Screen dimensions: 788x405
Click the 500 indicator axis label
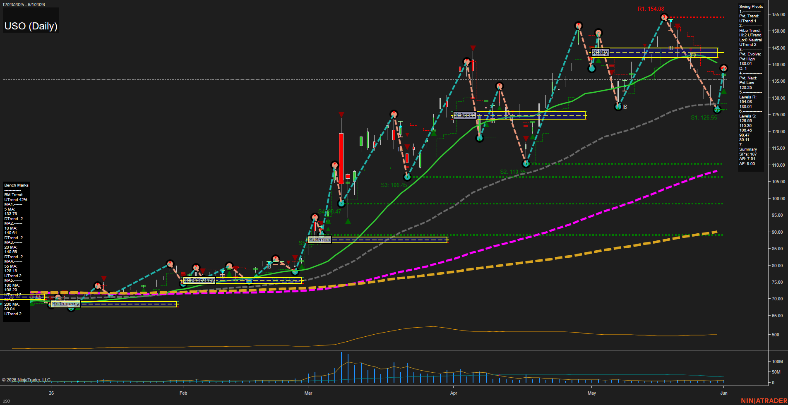[x=776, y=335]
